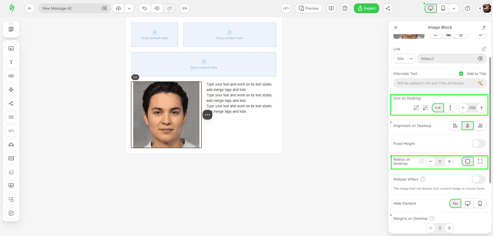Align image right on desktop
The image size is (493, 236).
pos(480,126)
